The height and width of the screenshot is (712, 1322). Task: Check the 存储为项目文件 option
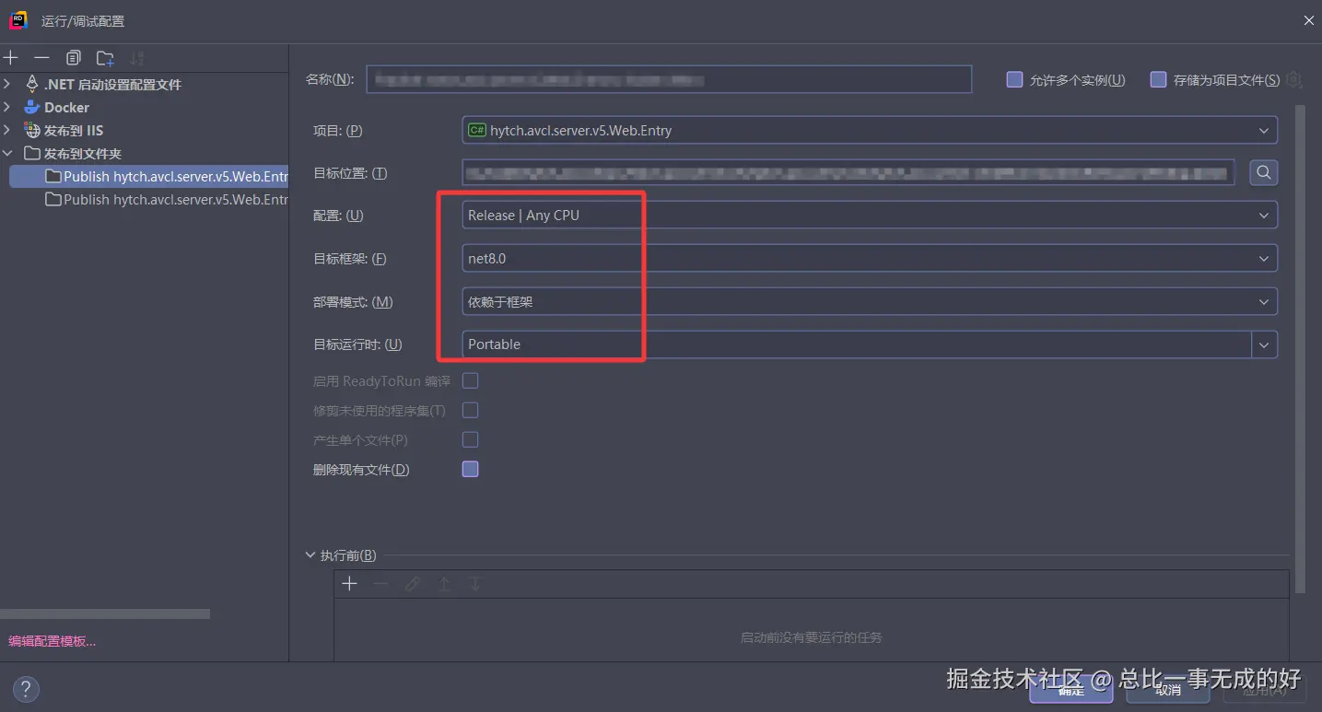1157,79
